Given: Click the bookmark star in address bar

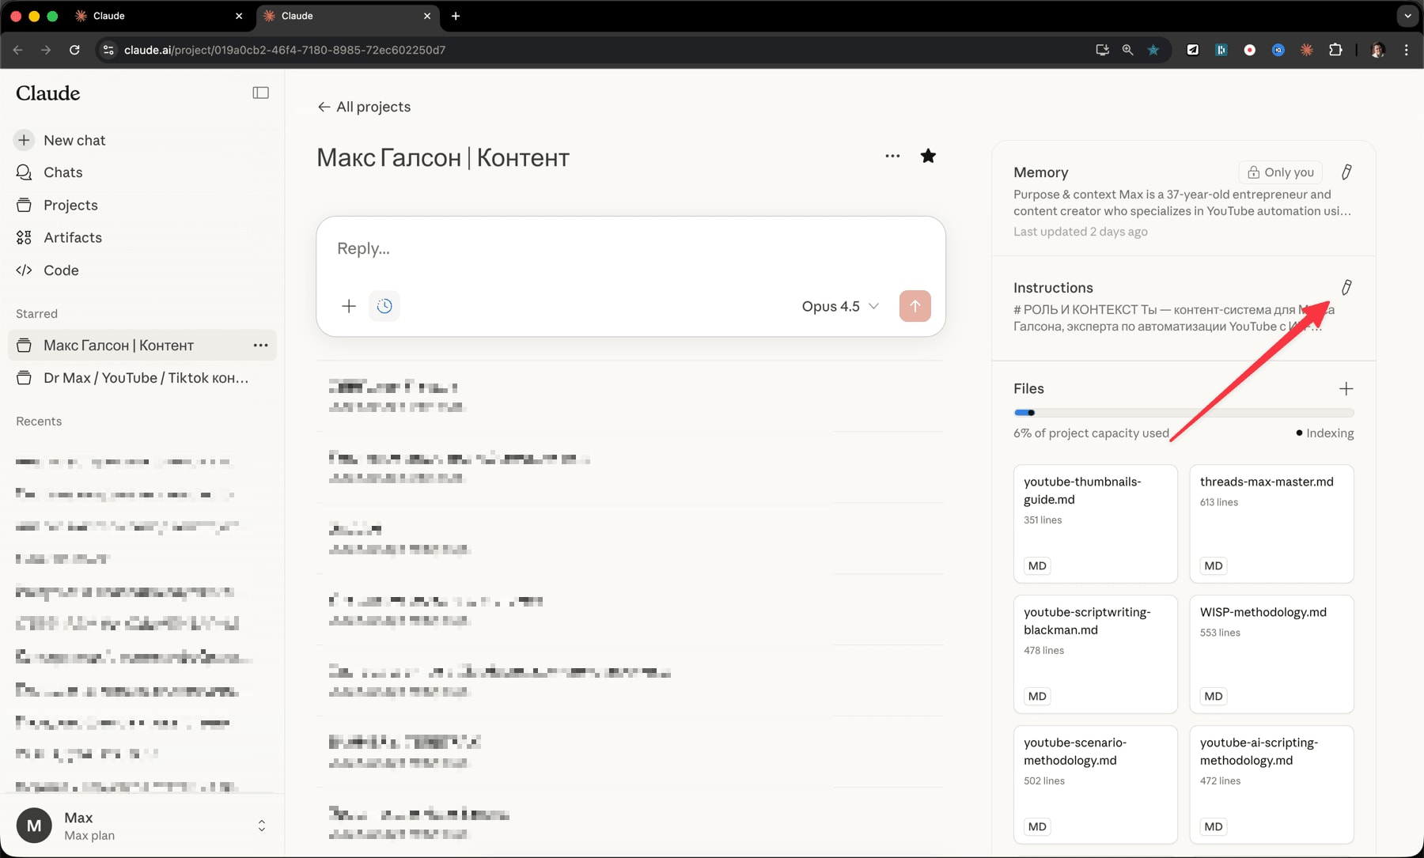Looking at the screenshot, I should point(1153,50).
